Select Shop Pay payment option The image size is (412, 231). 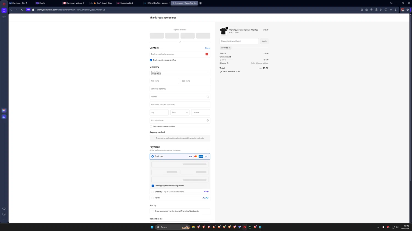153,192
